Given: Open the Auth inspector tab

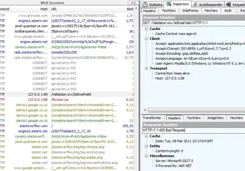Looking at the screenshot, I should point(228,10).
